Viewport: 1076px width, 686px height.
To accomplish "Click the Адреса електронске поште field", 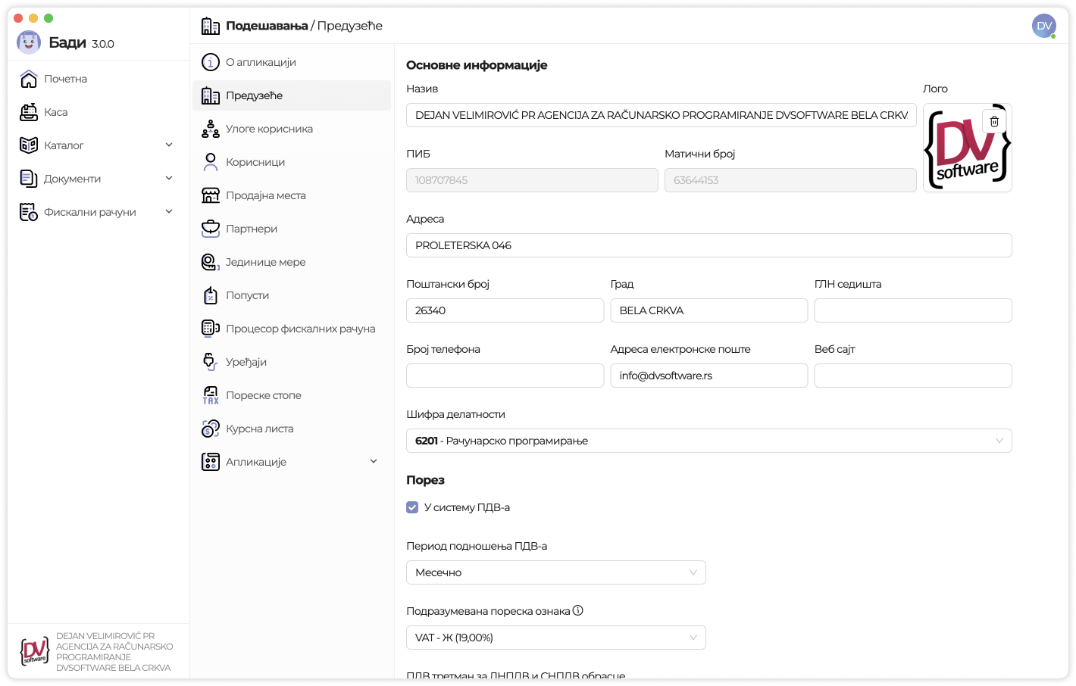I will click(x=709, y=376).
